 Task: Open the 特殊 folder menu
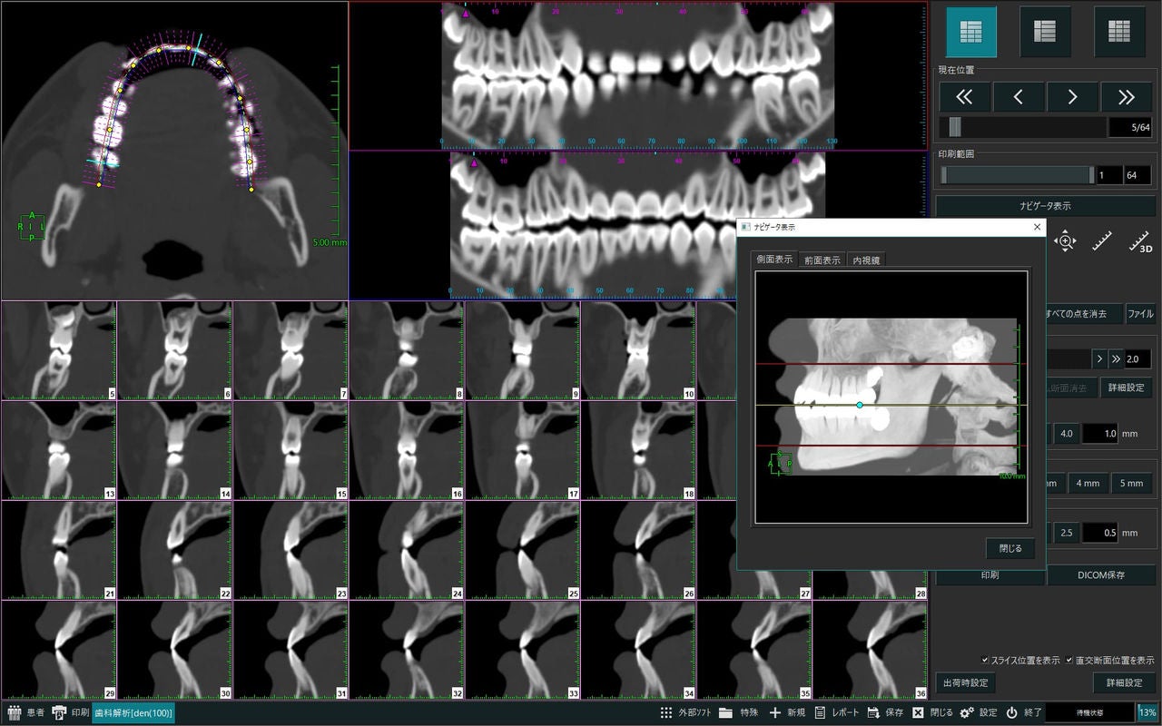point(738,712)
